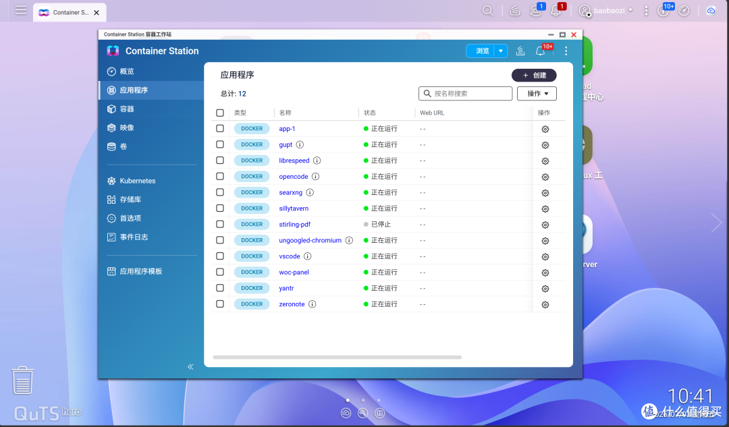Check the stirling-pdf row checkbox
The width and height of the screenshot is (729, 427).
pos(220,224)
